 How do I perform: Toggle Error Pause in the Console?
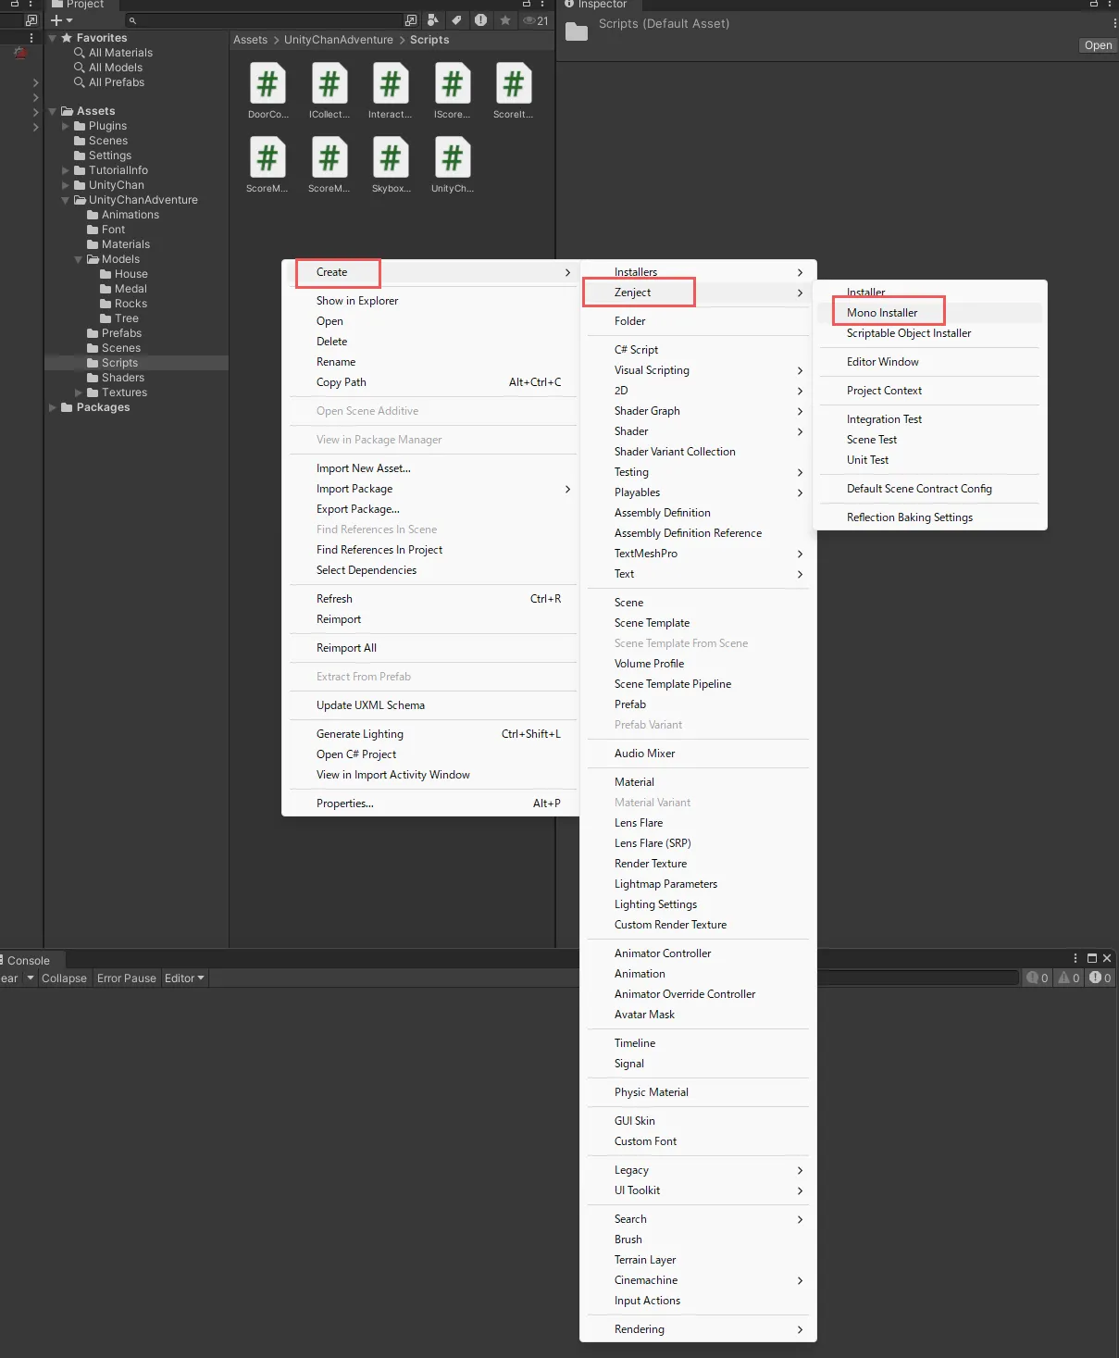[x=127, y=978]
